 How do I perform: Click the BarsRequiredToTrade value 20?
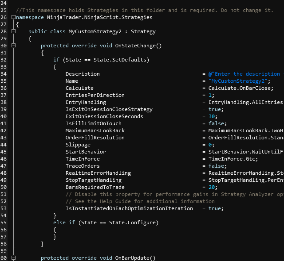pos(211,187)
